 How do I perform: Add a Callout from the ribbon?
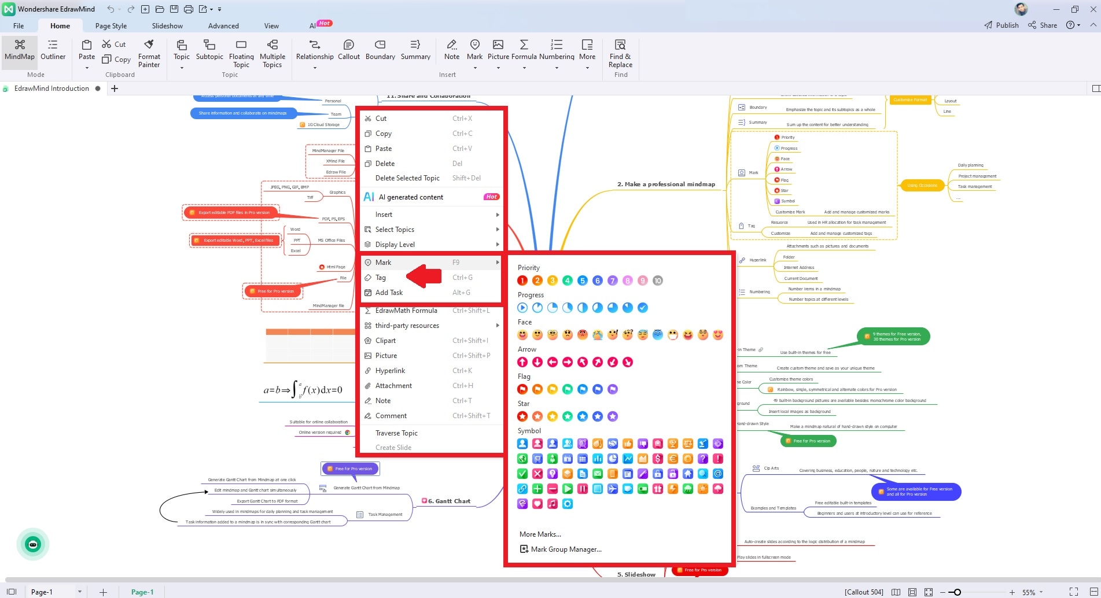pyautogui.click(x=349, y=50)
